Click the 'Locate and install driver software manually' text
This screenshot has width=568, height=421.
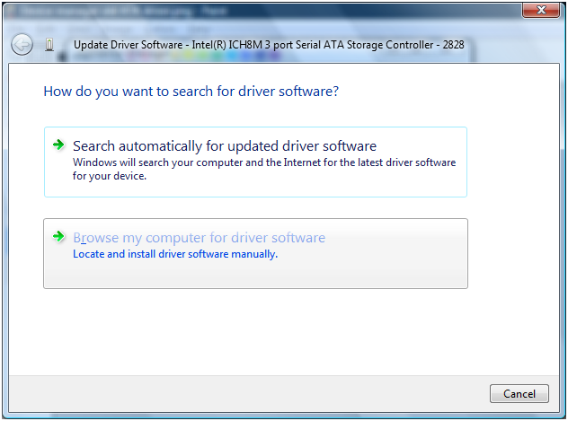click(175, 254)
